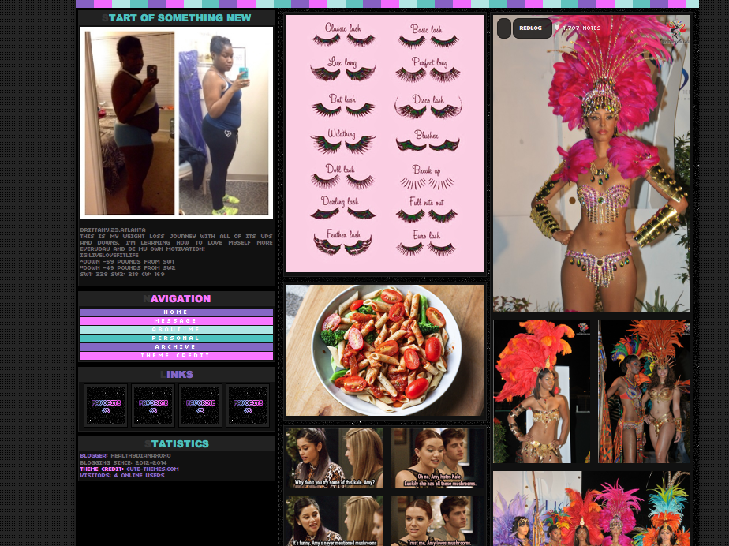Image resolution: width=729 pixels, height=546 pixels.
Task: Click the fourth Favorite icon under Links
Action: point(248,406)
